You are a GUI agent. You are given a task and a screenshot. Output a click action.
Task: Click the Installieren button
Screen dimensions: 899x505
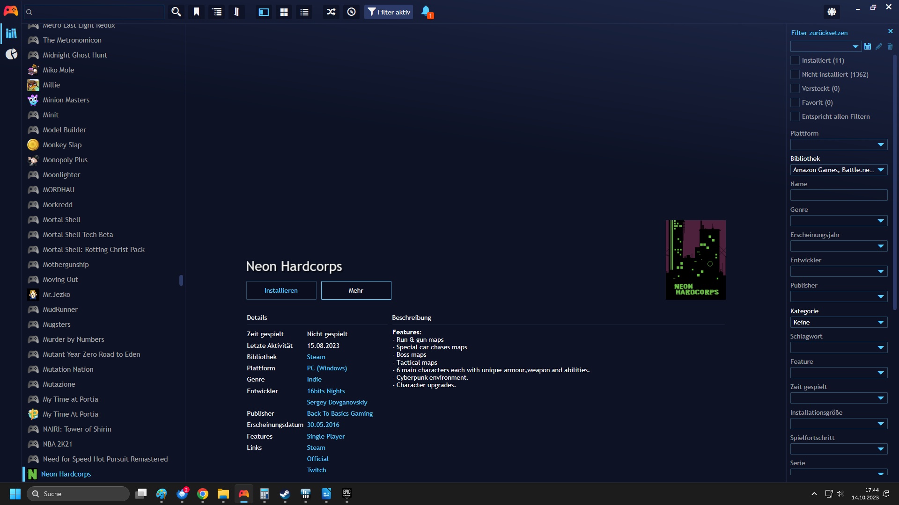(281, 290)
